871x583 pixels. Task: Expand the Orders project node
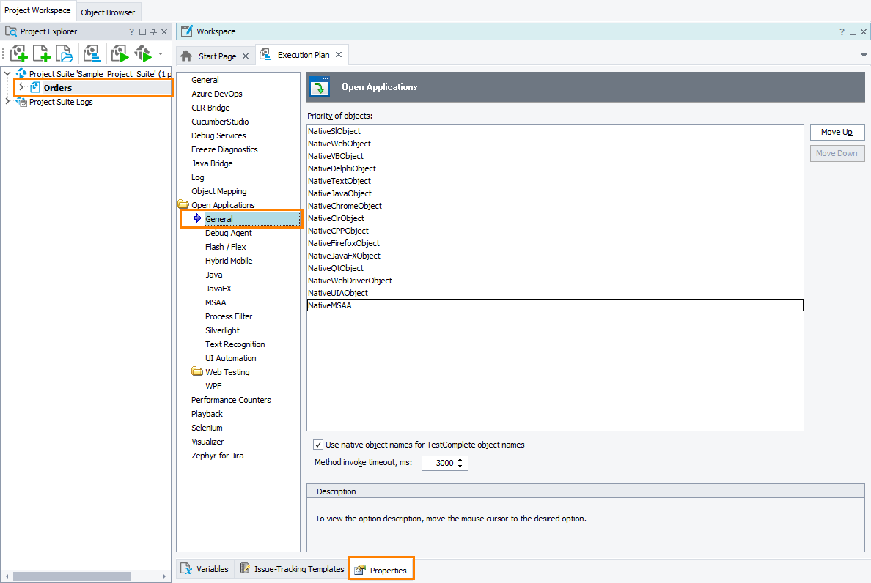(x=21, y=88)
